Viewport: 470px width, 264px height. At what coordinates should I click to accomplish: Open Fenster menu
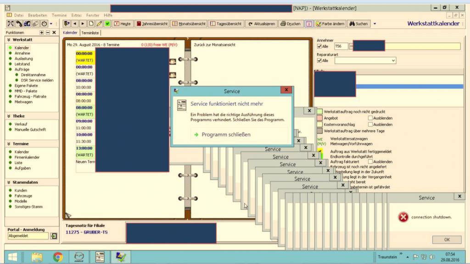point(93,15)
